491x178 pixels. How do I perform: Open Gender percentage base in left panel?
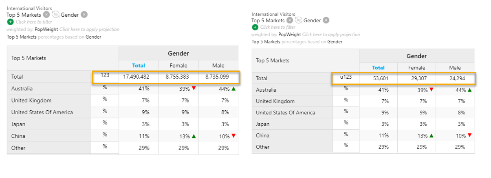[93, 37]
